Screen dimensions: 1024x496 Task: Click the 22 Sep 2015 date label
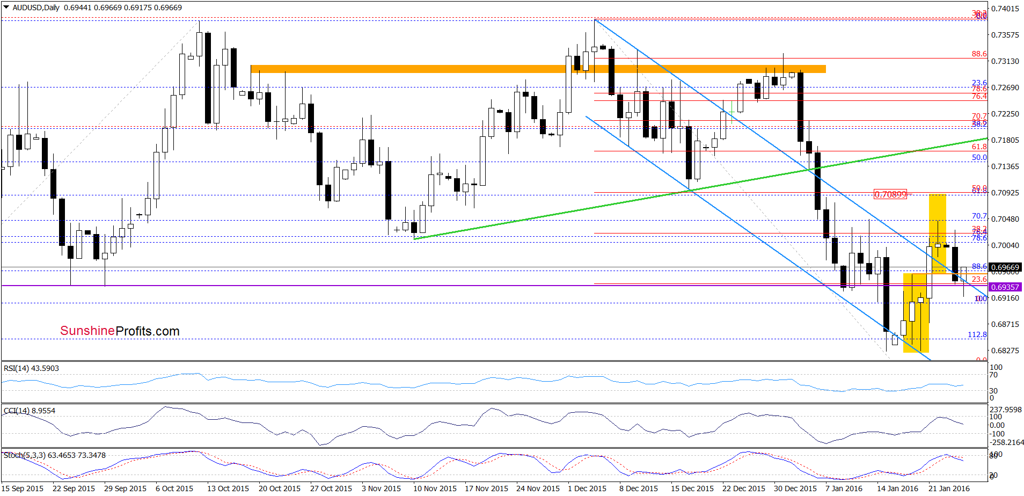(x=74, y=488)
